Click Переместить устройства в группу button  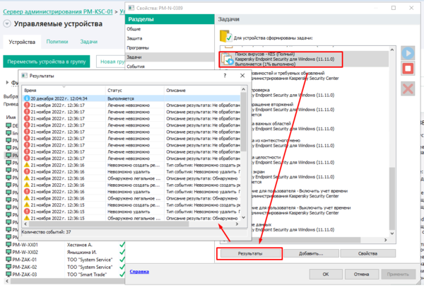coord(47,62)
